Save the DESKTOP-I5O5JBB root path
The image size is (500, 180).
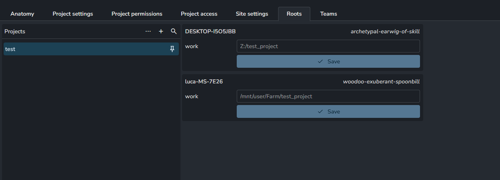(328, 61)
